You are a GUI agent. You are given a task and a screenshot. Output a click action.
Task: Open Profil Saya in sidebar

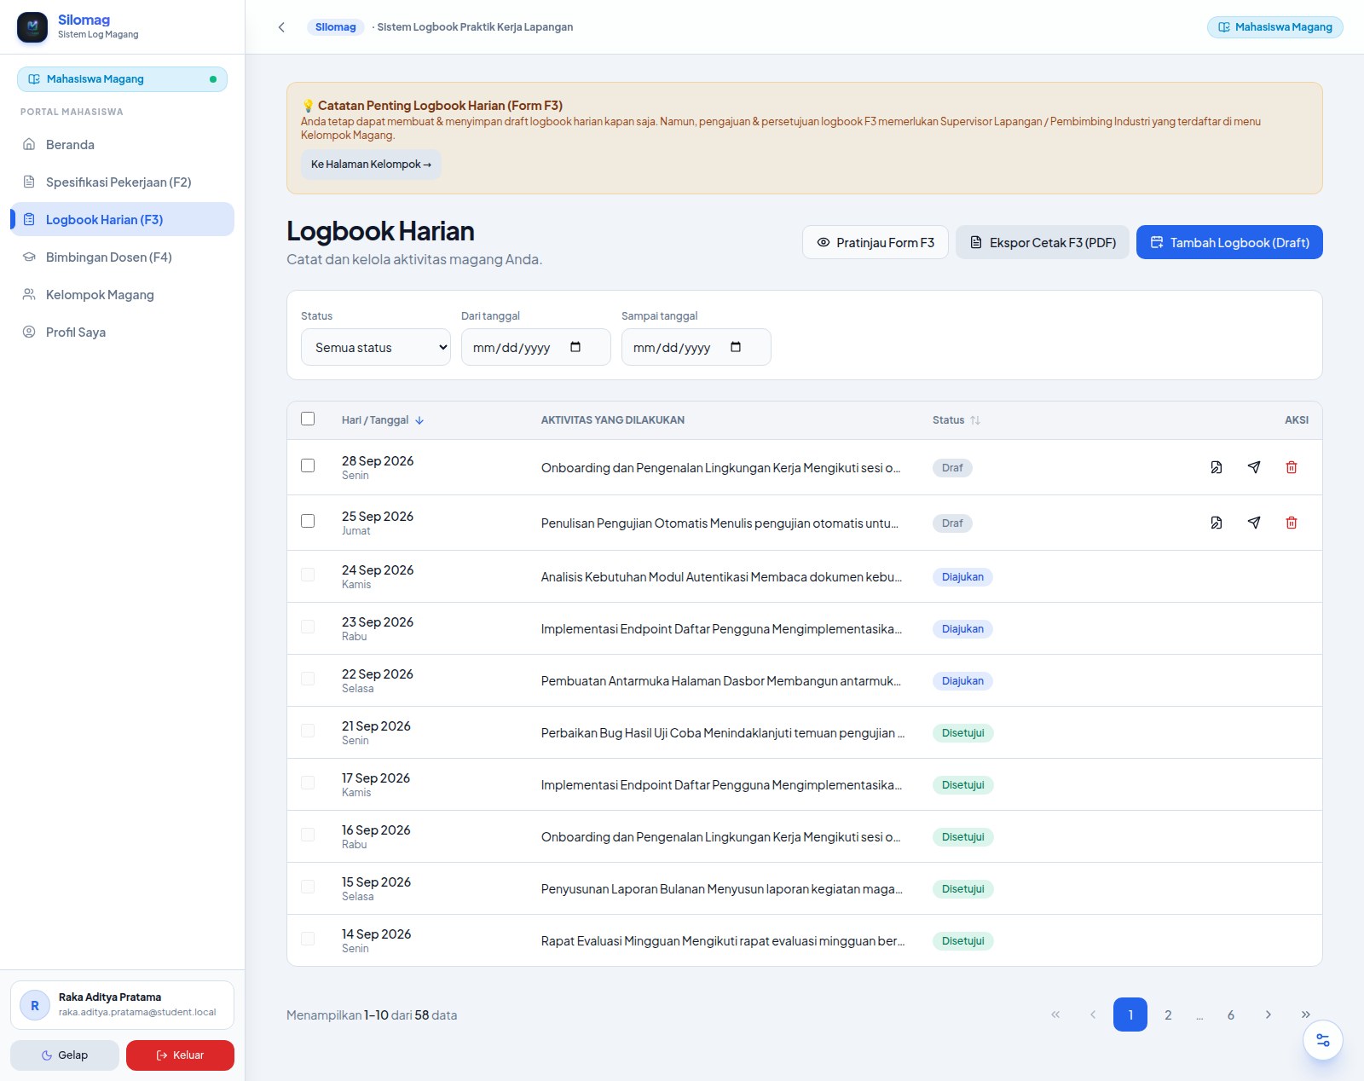coord(122,332)
